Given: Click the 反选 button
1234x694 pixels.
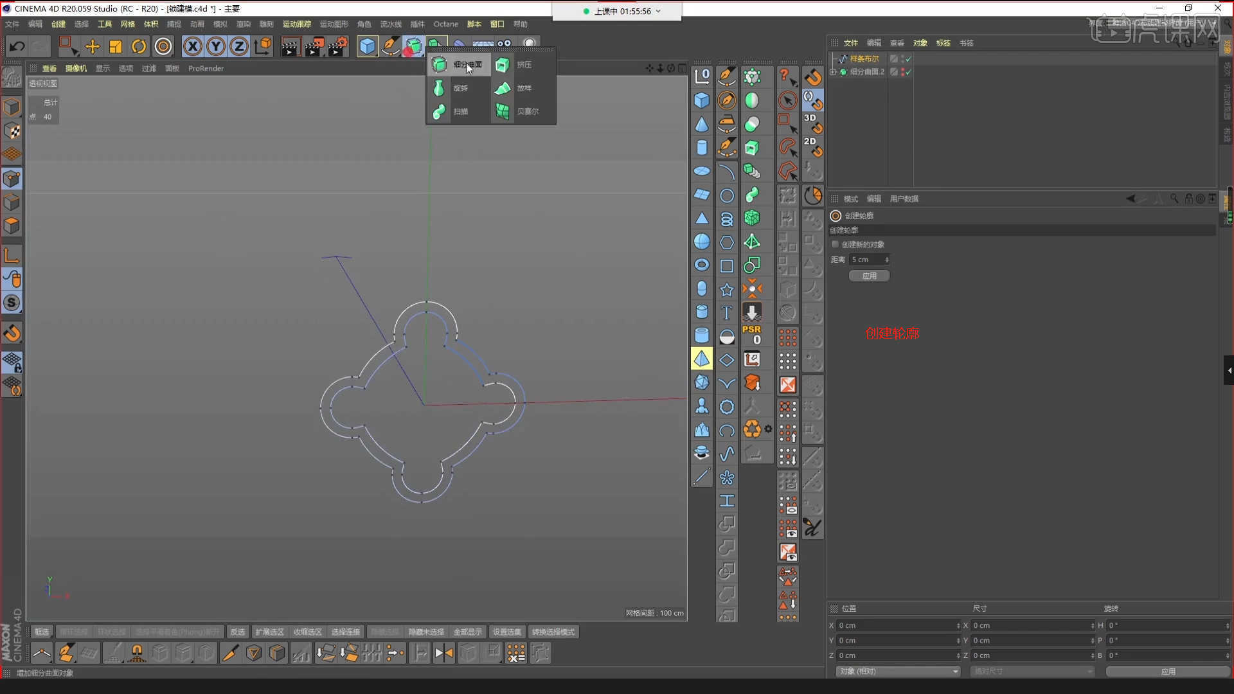Looking at the screenshot, I should tap(238, 632).
